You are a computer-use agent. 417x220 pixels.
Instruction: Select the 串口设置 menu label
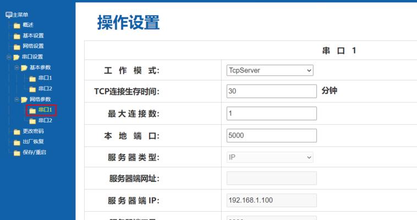pos(32,57)
